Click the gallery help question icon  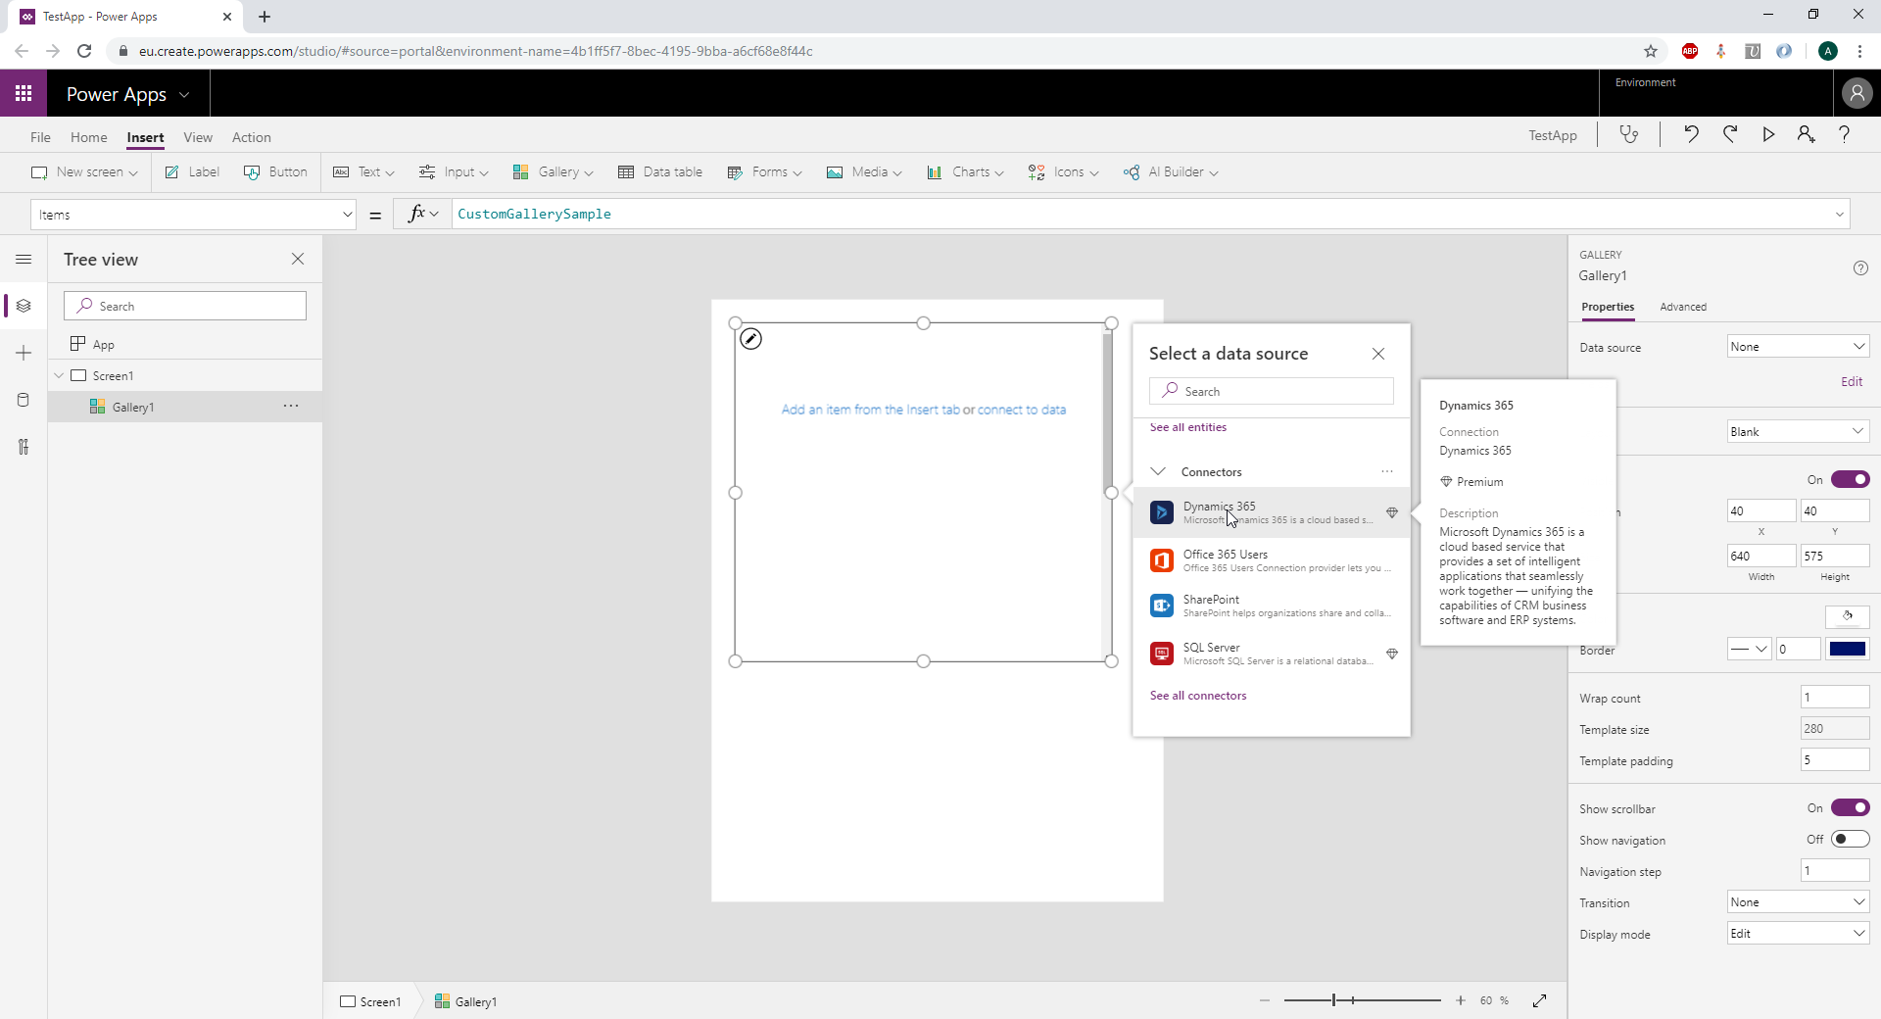click(1860, 268)
